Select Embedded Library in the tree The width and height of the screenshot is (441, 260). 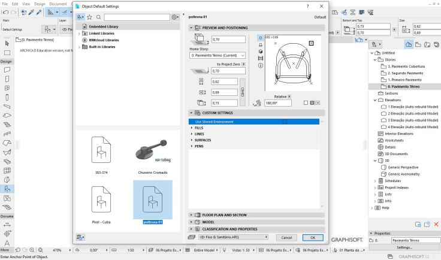104,26
